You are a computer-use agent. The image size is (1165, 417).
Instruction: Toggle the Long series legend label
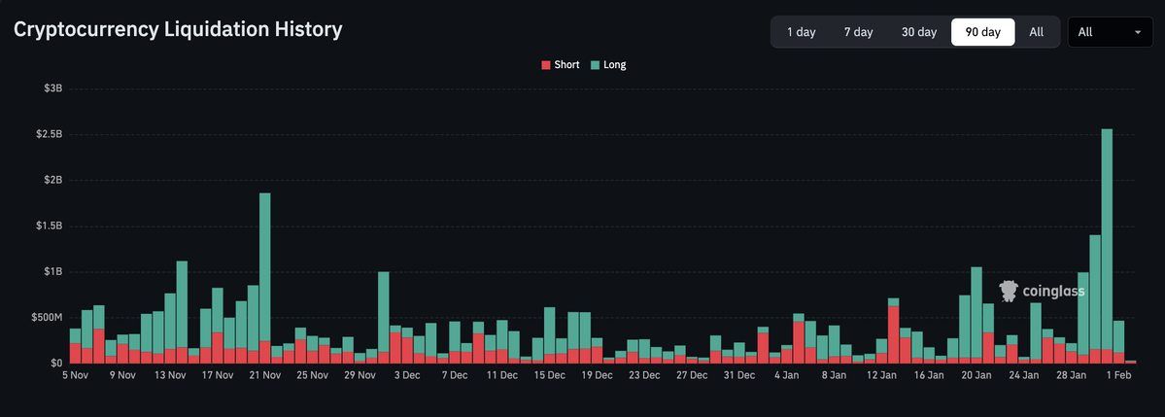(614, 65)
